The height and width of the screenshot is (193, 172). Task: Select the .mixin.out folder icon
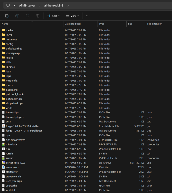pos(3,39)
